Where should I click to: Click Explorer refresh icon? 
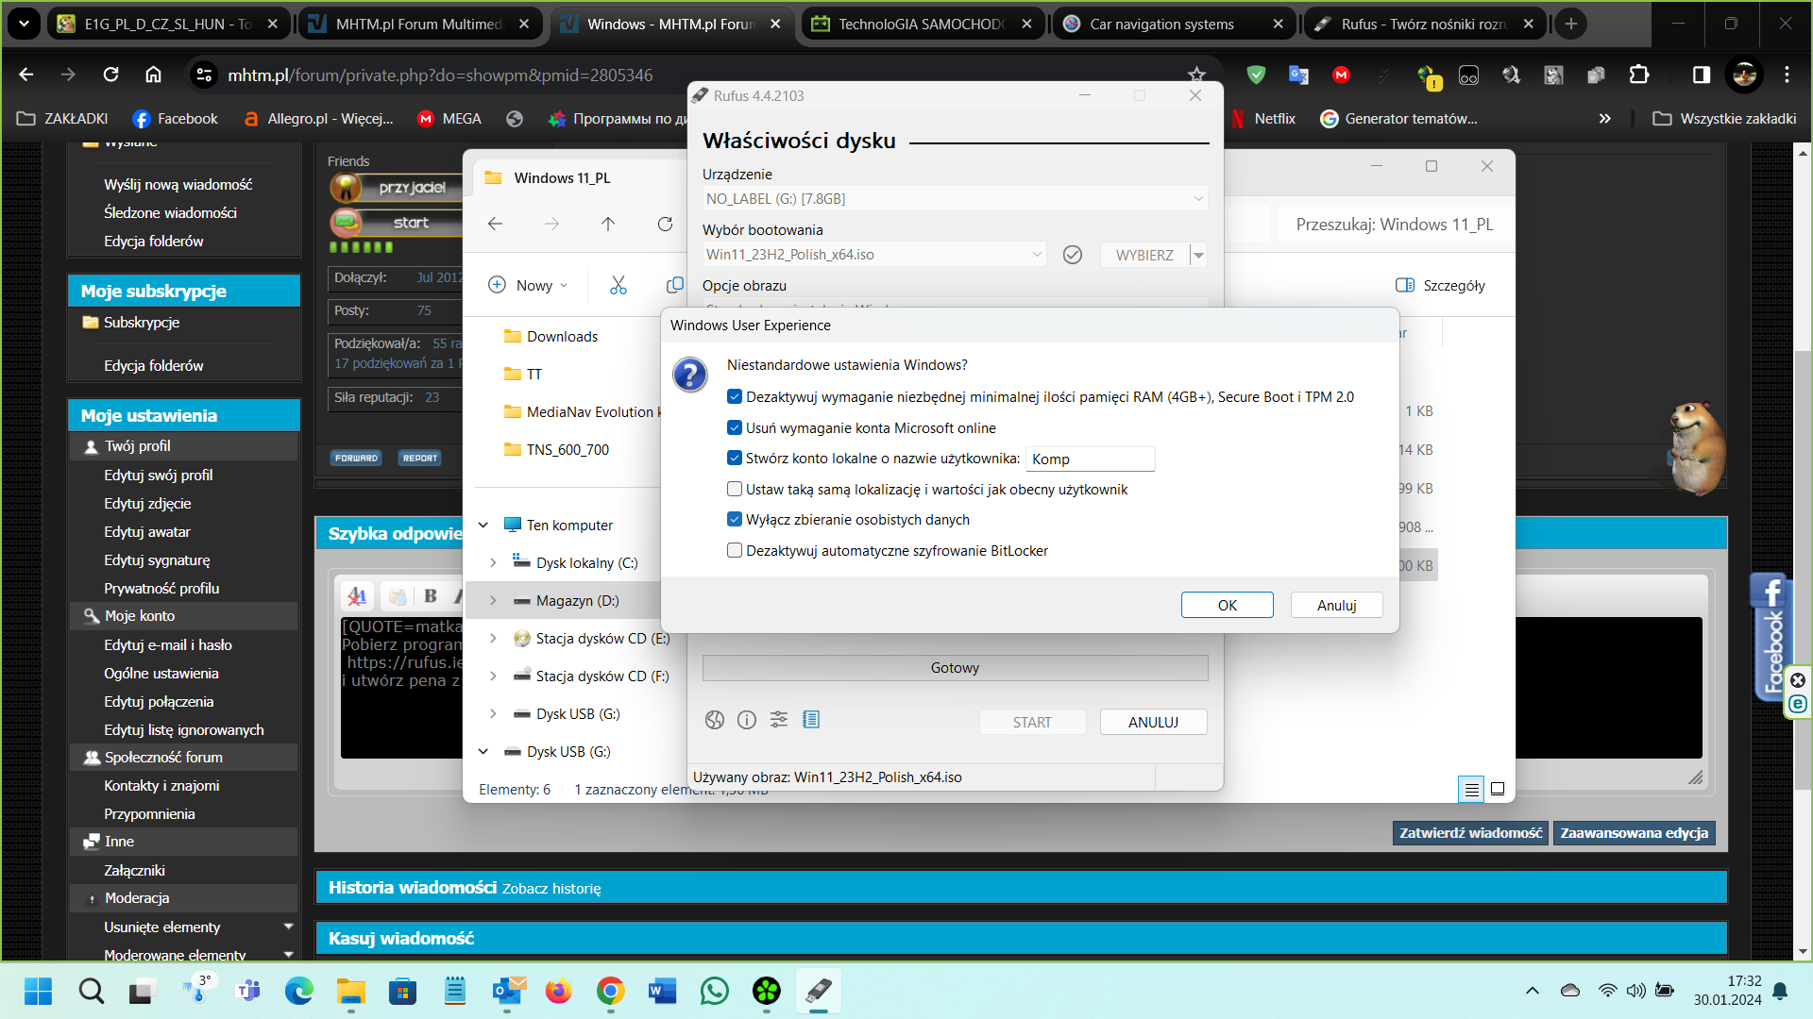click(666, 224)
